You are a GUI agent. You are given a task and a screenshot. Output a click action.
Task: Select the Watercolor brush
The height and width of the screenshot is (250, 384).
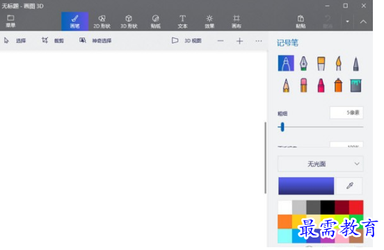pos(339,63)
